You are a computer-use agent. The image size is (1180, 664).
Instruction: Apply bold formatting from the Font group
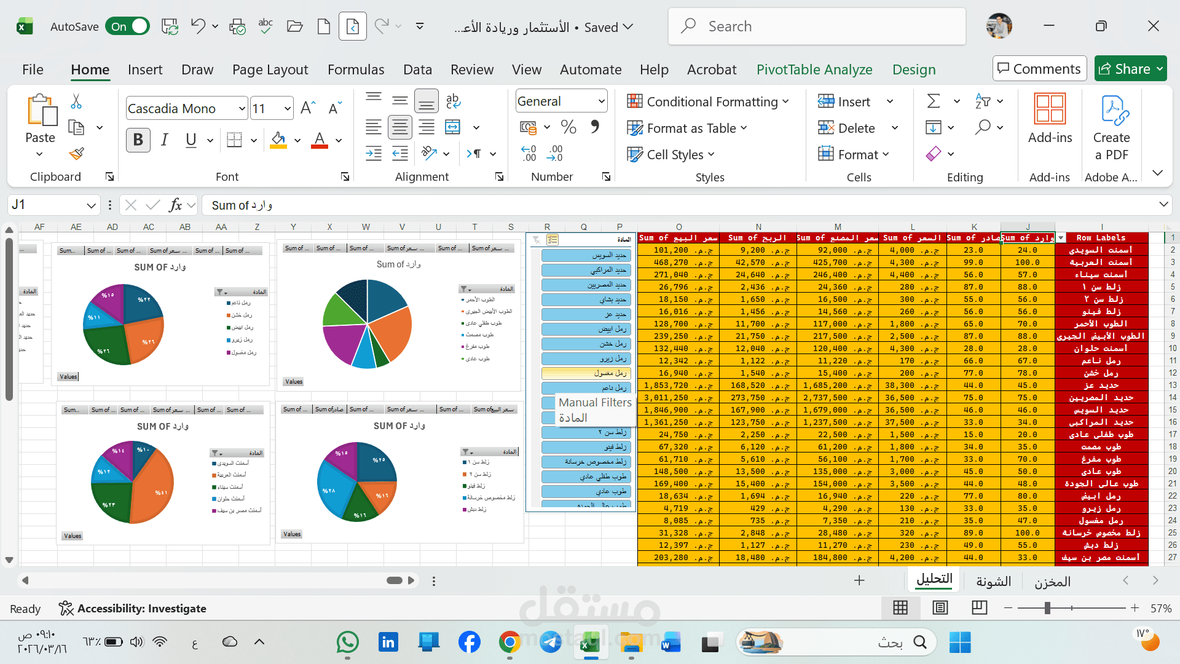coord(138,140)
